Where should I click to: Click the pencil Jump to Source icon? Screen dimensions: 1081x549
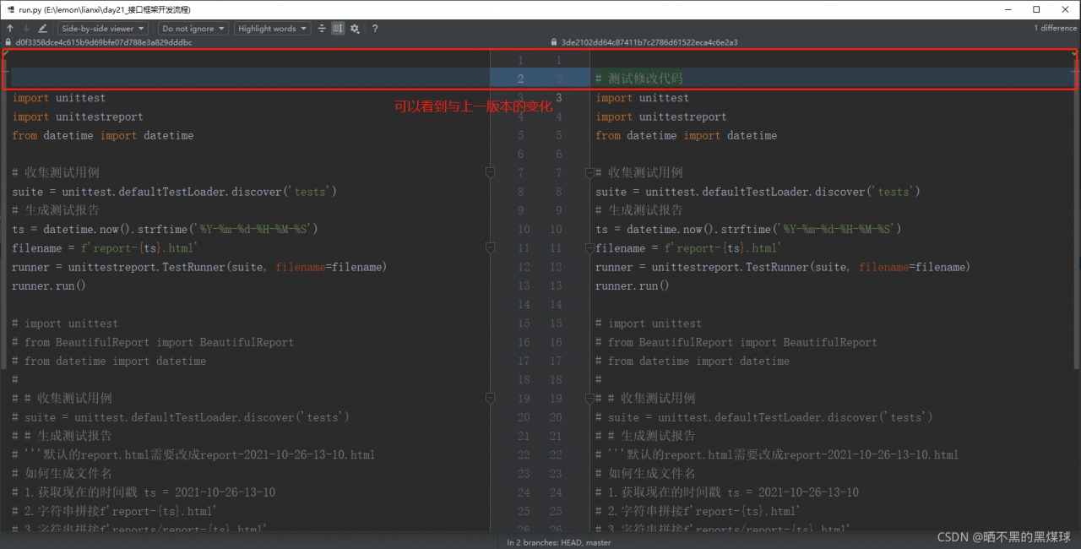(x=43, y=29)
